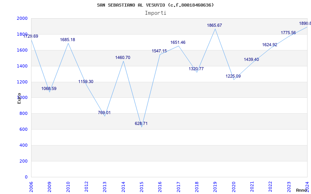Select data label 1460.70
Viewport: 311px width, 194px height.
[122, 57]
